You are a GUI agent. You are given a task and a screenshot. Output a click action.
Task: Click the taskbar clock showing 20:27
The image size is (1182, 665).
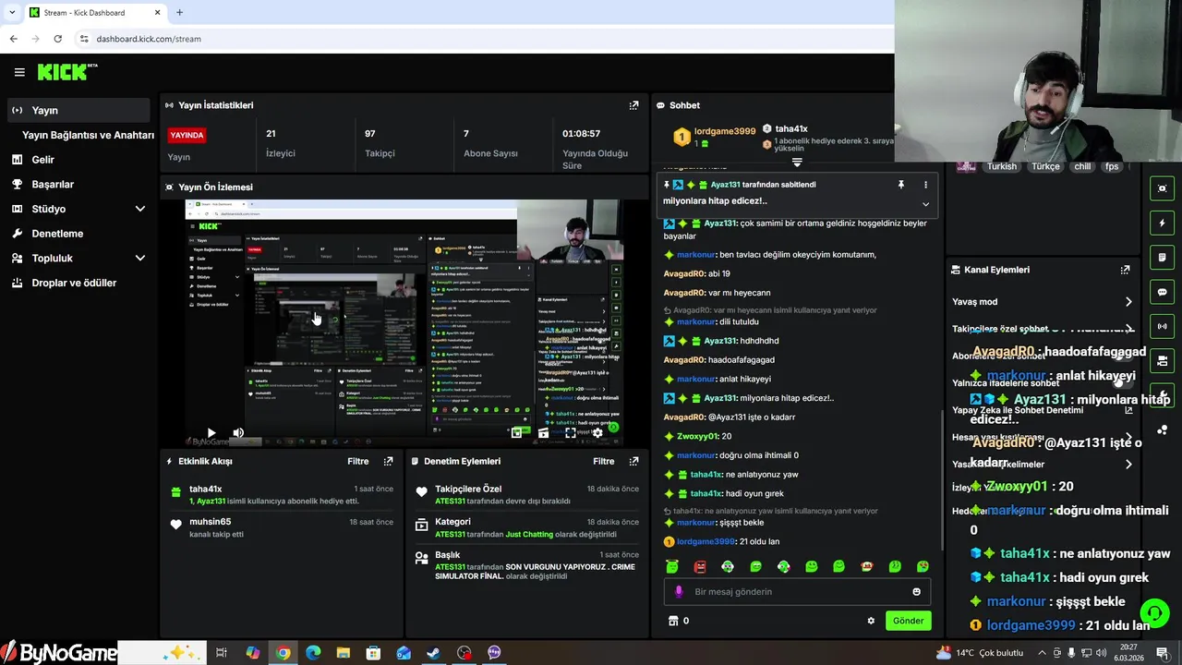pyautogui.click(x=1128, y=653)
